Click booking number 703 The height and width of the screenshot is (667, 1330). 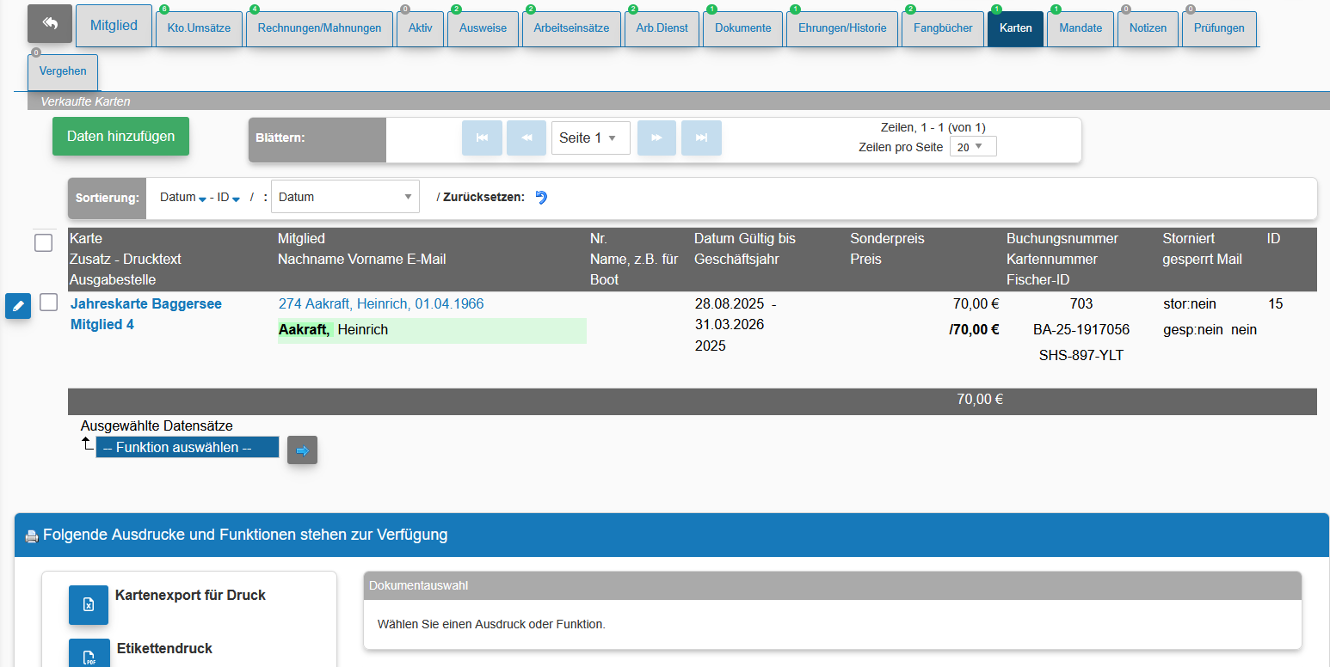[x=1081, y=304]
